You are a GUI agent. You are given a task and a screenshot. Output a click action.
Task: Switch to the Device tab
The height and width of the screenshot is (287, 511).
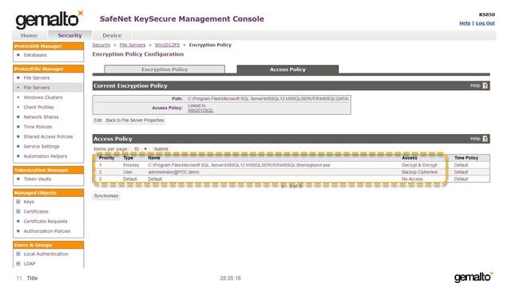click(112, 35)
